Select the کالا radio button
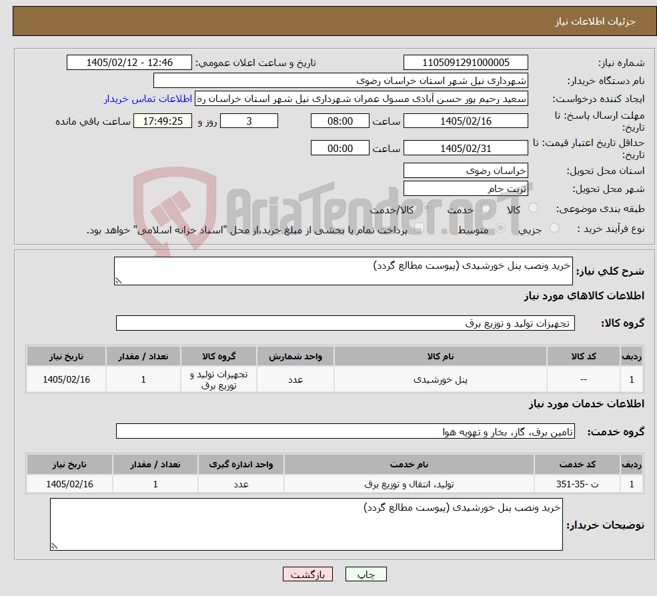Image resolution: width=657 pixels, height=596 pixels. click(x=534, y=208)
